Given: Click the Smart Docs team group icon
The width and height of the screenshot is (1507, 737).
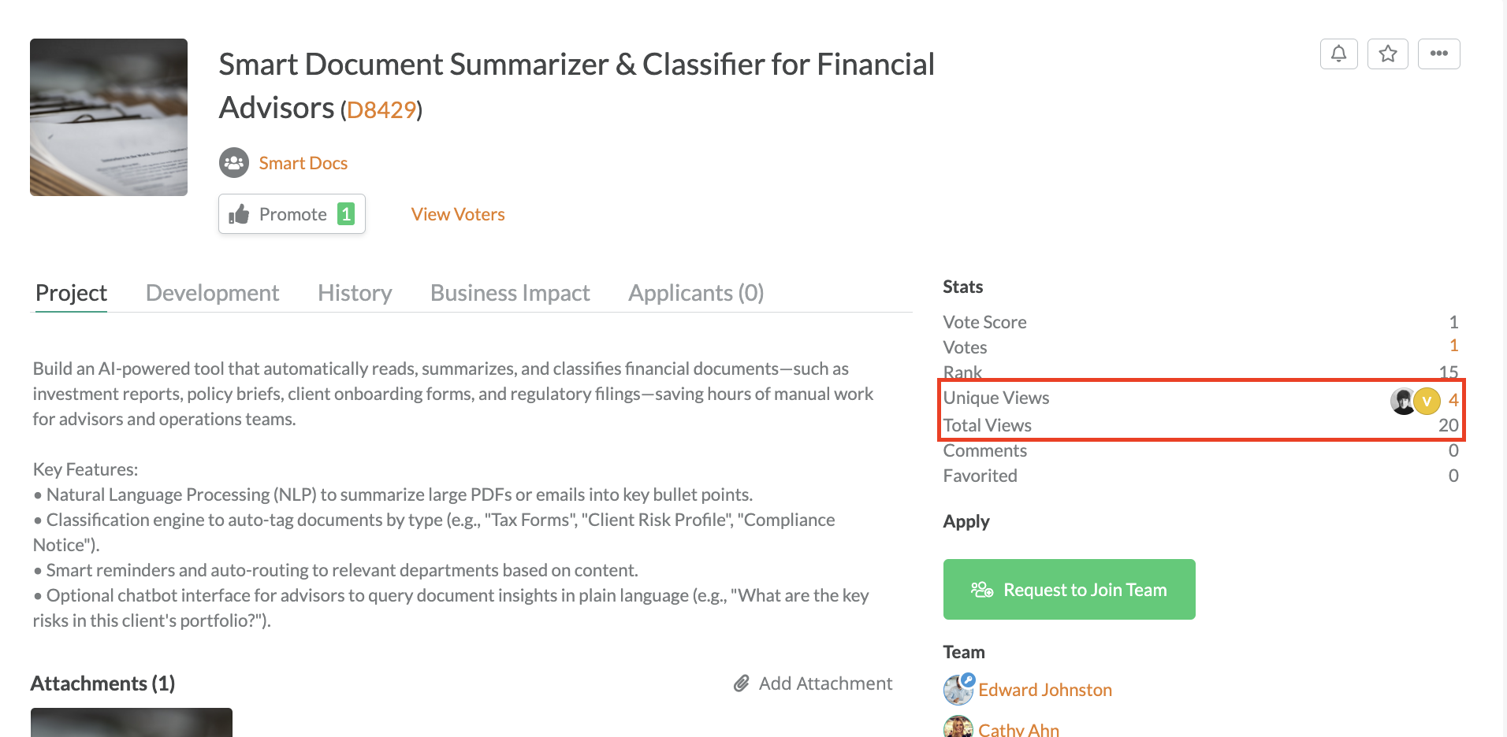Looking at the screenshot, I should point(233,163).
